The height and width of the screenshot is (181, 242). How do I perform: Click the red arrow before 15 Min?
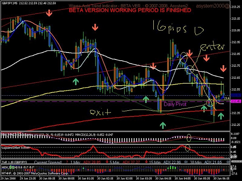point(146,162)
